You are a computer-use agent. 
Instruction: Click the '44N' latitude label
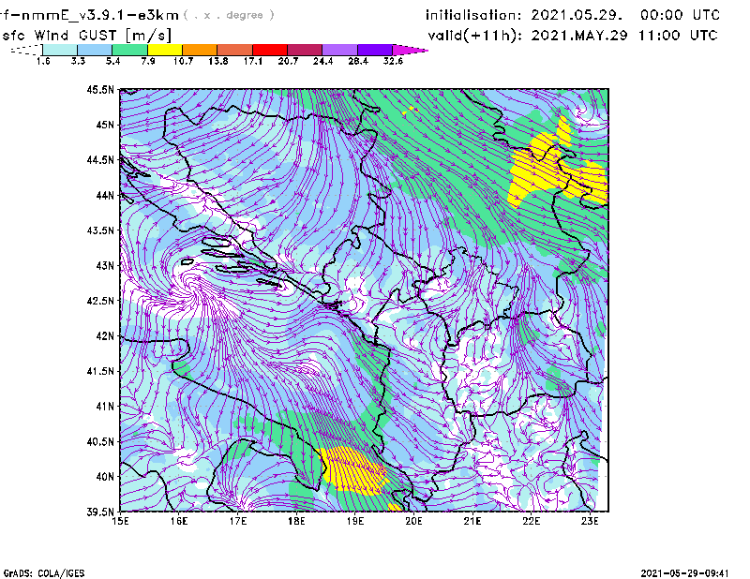coord(104,195)
